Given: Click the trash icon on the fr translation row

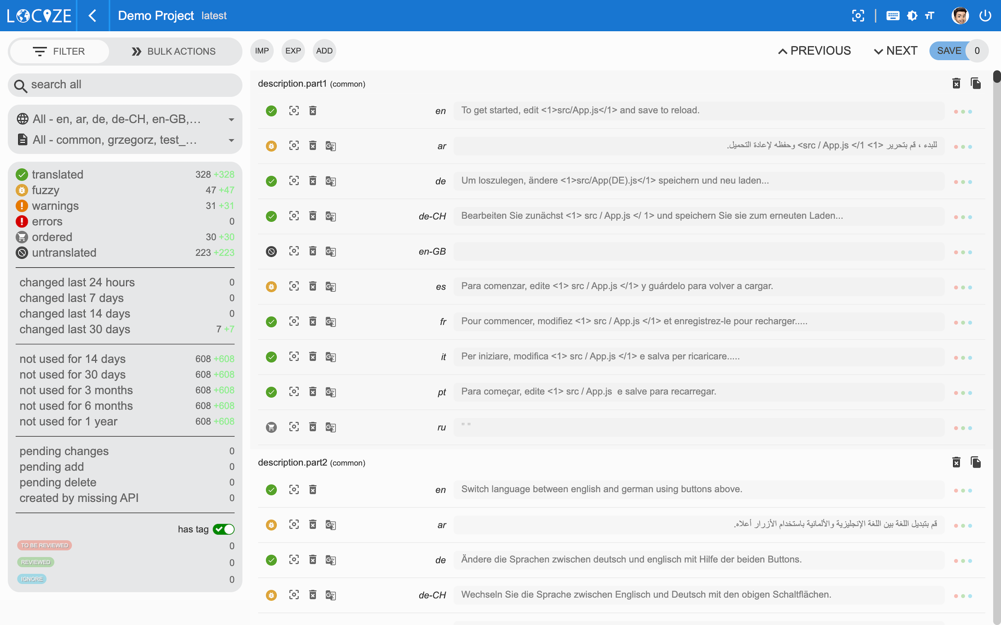Looking at the screenshot, I should 313,321.
